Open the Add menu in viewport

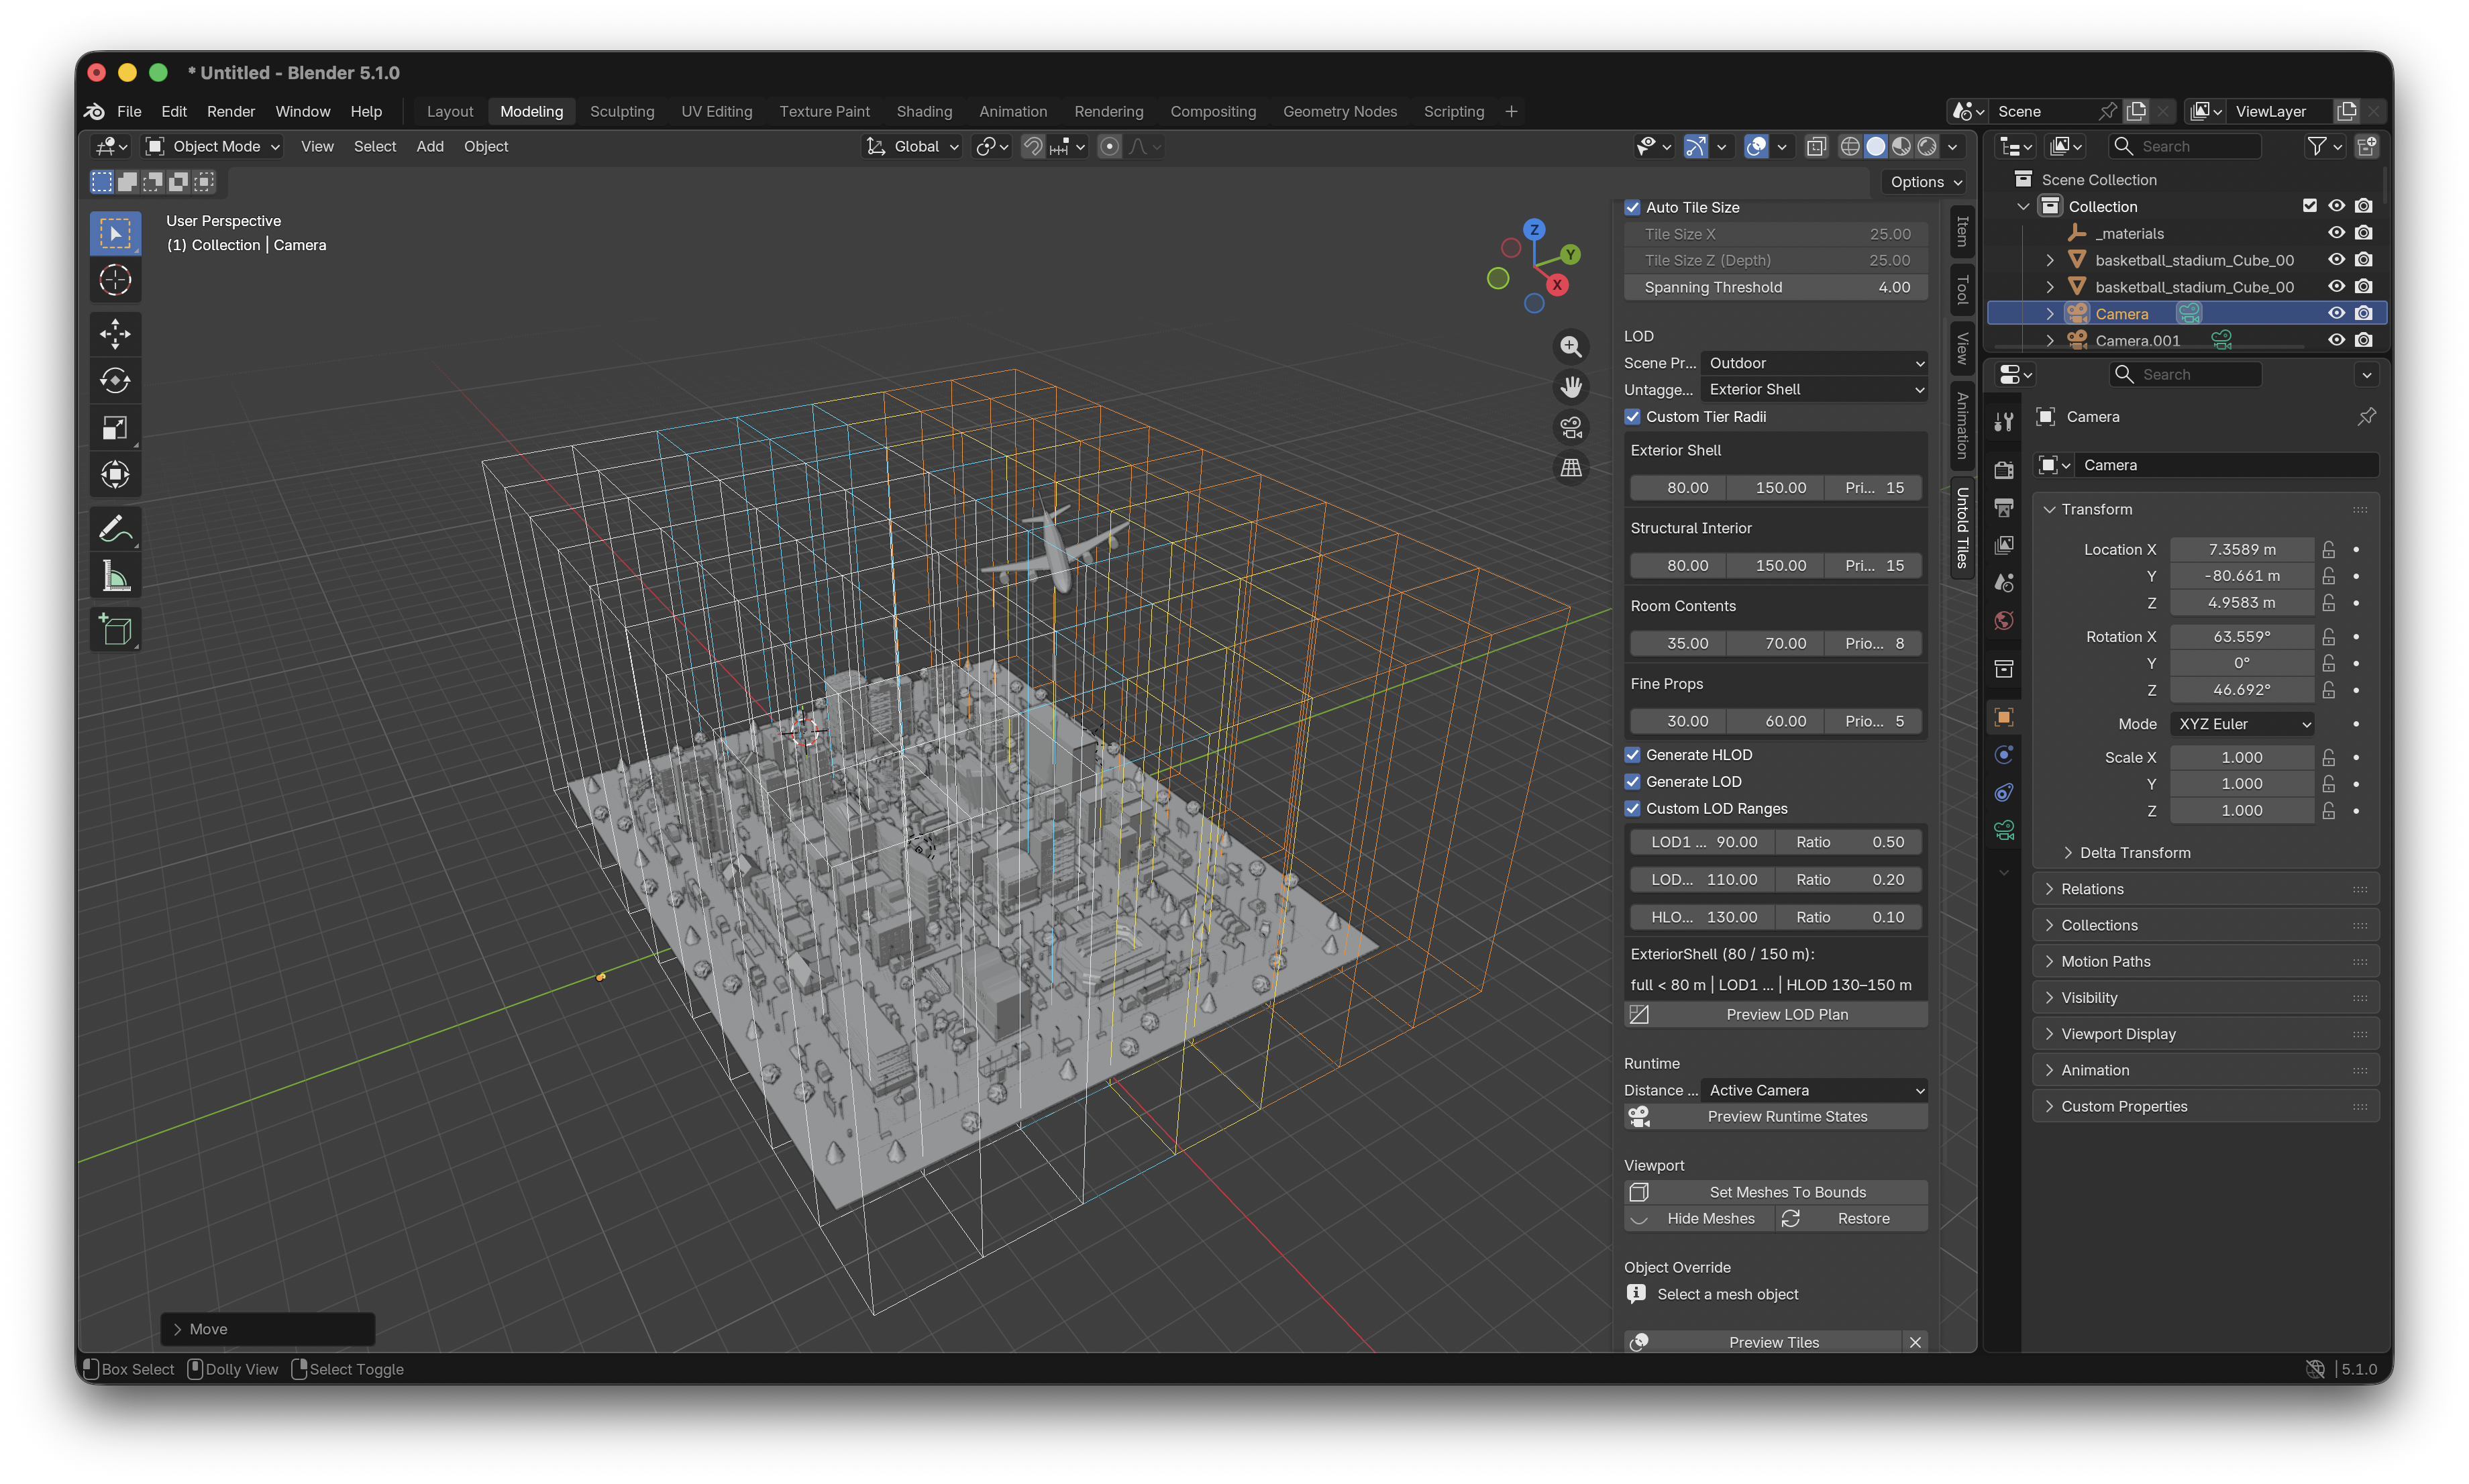point(430,147)
